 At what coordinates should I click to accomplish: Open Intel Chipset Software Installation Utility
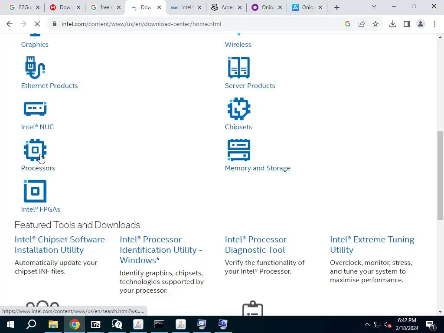coord(59,245)
